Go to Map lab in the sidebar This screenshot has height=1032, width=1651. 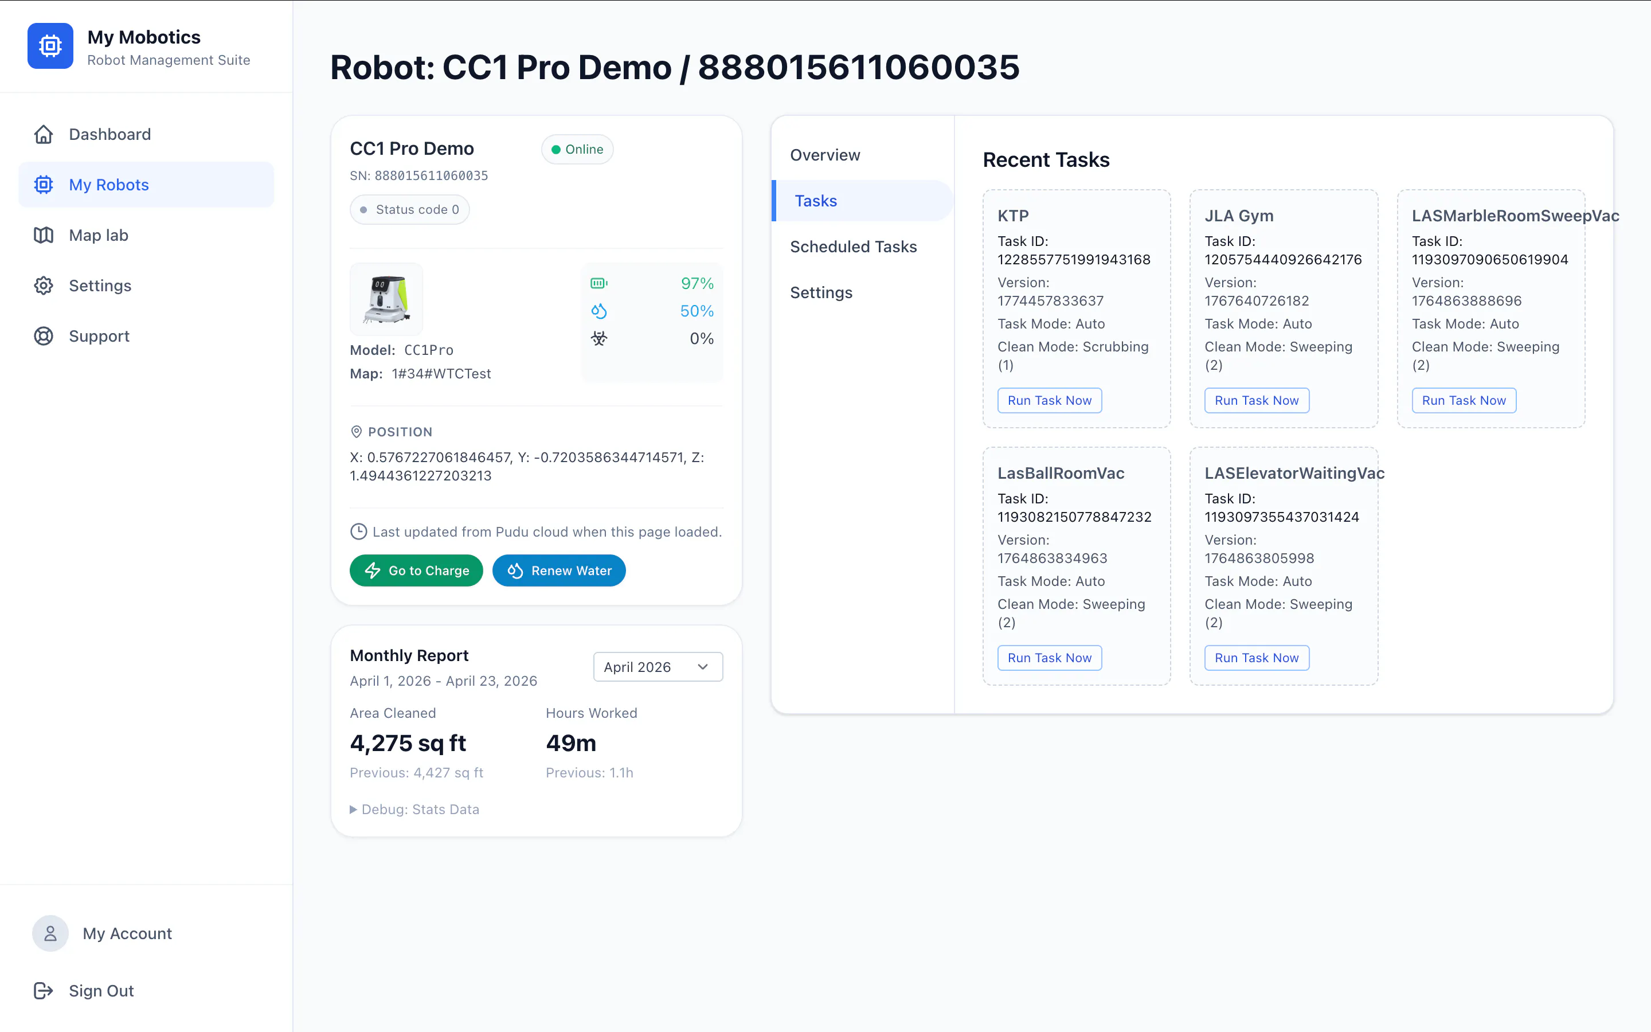tap(146, 236)
